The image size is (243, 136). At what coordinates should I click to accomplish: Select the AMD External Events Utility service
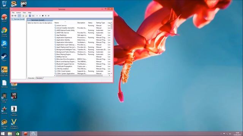pos(82,30)
